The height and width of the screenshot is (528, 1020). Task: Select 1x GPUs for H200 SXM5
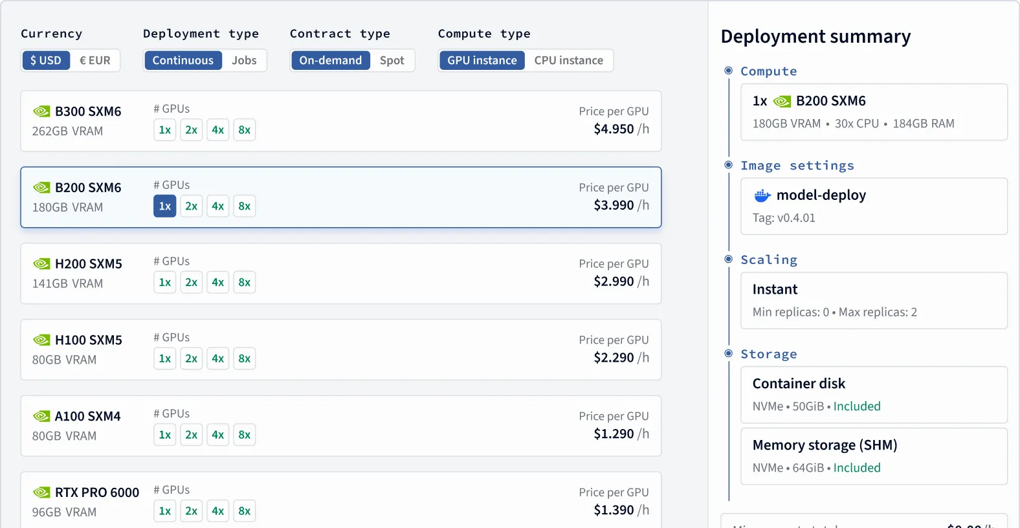click(x=165, y=283)
